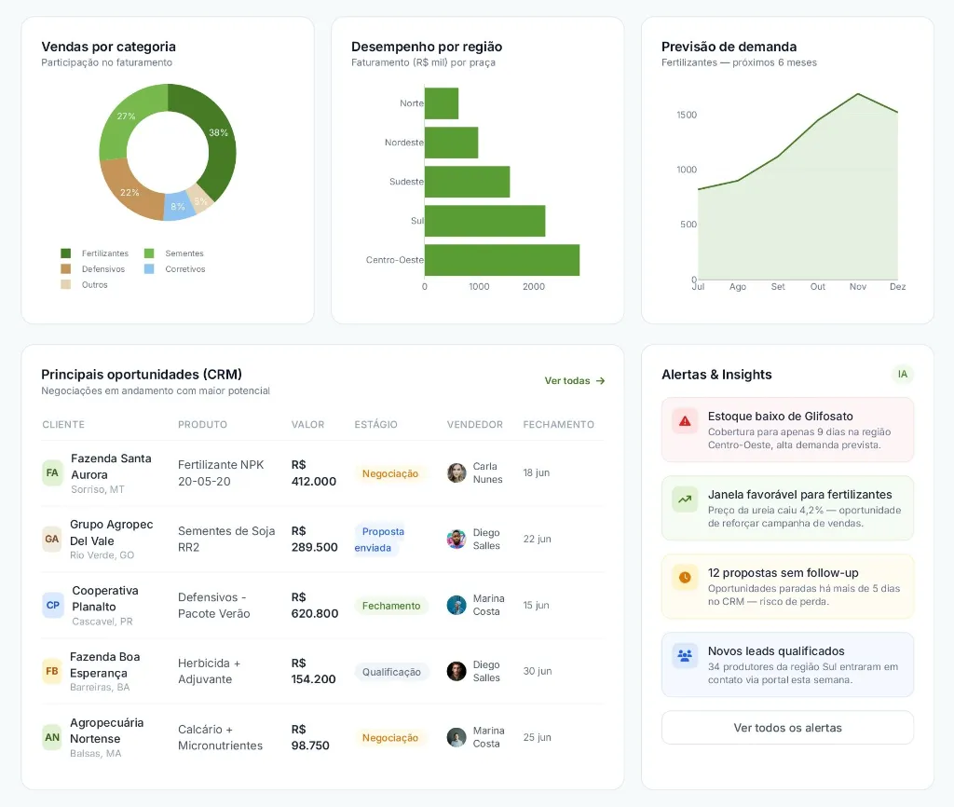Click the Centro-Oeste bar in the region chart
Image resolution: width=954 pixels, height=807 pixels.
pos(502,260)
